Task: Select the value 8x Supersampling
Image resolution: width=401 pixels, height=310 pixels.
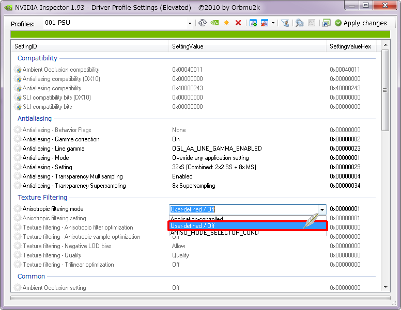Action: point(194,186)
